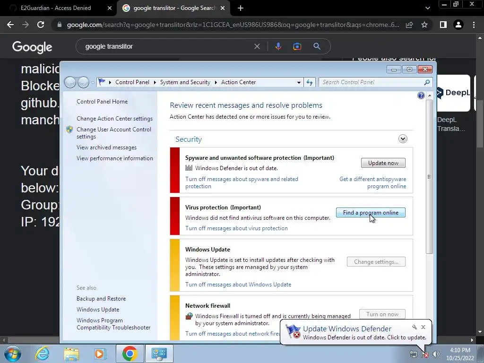Open recent pages dropdown beside nav buttons

click(93, 82)
